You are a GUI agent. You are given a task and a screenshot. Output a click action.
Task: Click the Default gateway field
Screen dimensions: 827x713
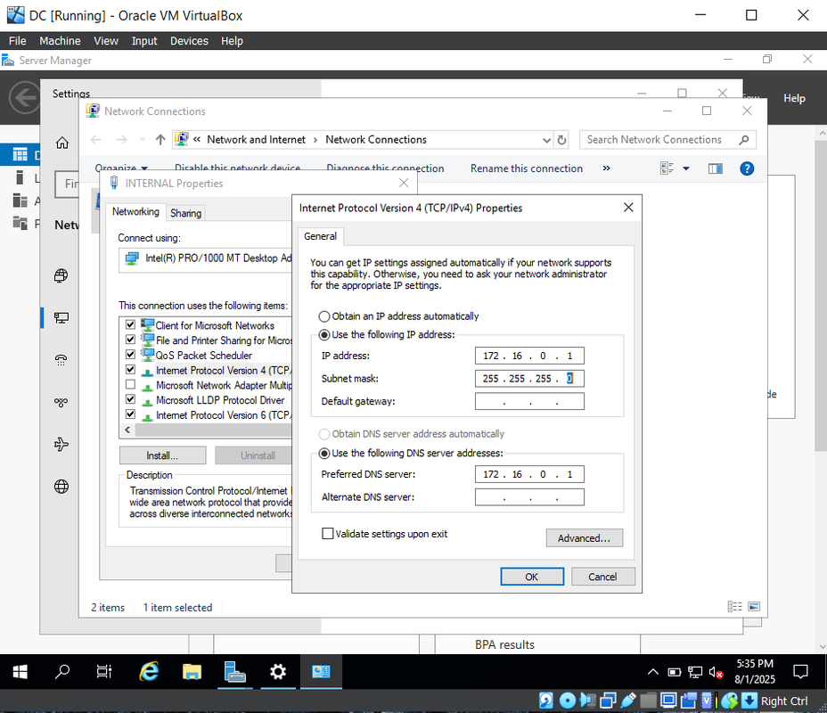[529, 401]
